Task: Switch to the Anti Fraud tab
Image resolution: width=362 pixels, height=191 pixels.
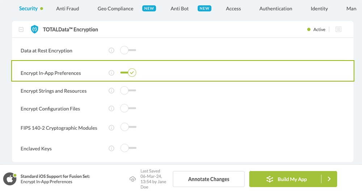Action: click(x=67, y=9)
